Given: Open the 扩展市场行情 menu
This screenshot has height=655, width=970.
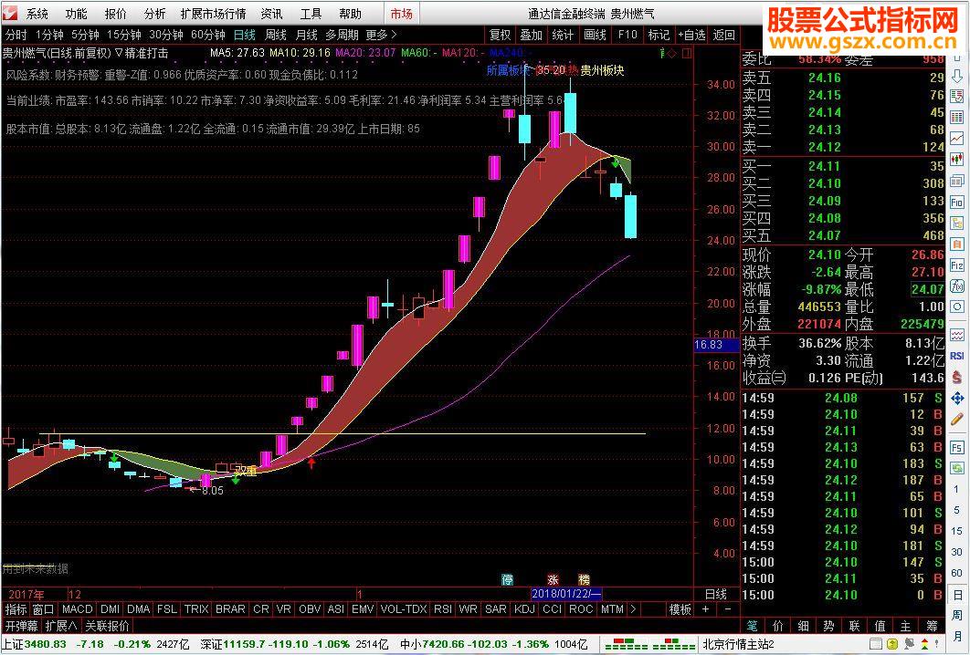Looking at the screenshot, I should (214, 13).
